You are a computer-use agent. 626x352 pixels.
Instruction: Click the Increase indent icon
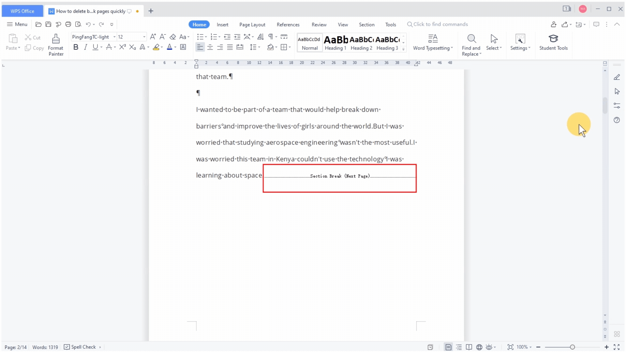tap(237, 37)
